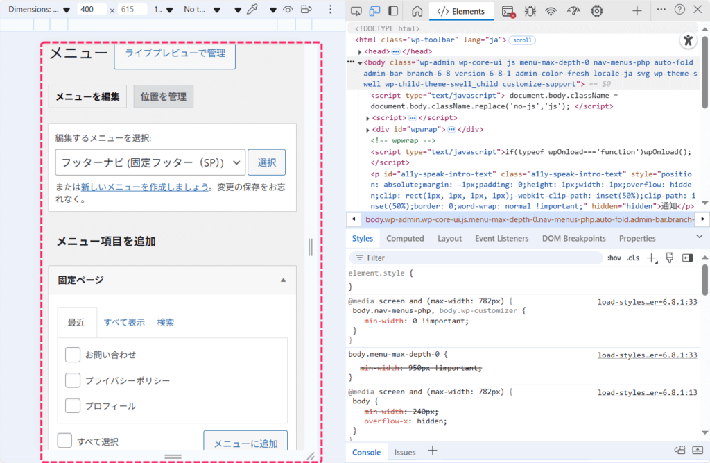Open the Issues drawer tab
Viewport: 710px width, 463px height.
[x=404, y=452]
